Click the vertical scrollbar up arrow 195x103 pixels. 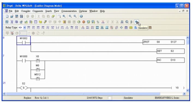coord(188,38)
